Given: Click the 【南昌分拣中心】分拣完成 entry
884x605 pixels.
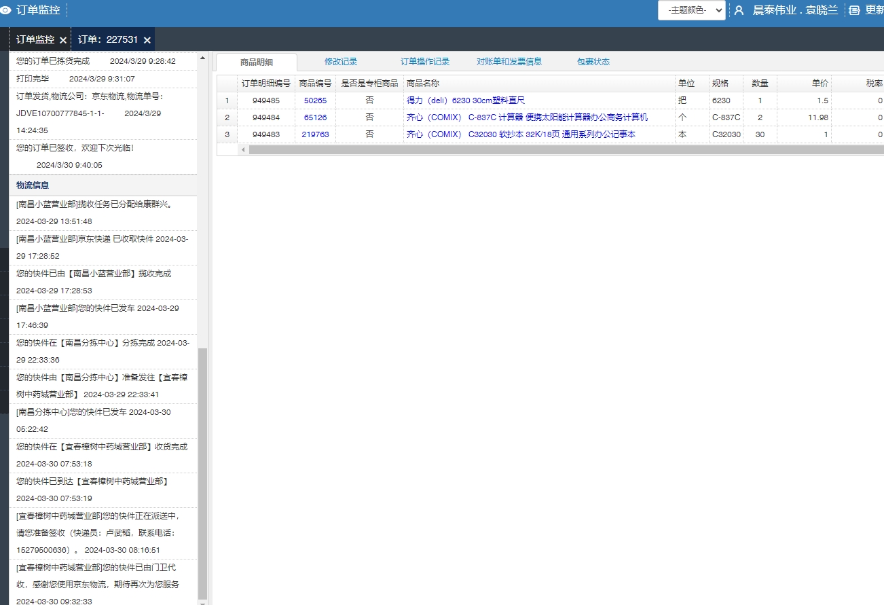Looking at the screenshot, I should coord(103,352).
